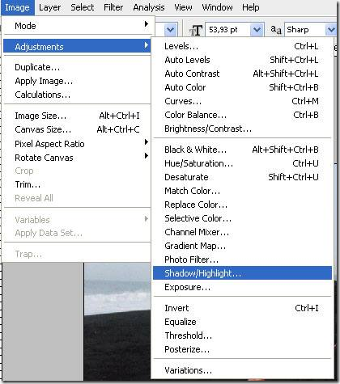Expand the Adjustments submenu
The width and height of the screenshot is (340, 384).
pos(77,47)
